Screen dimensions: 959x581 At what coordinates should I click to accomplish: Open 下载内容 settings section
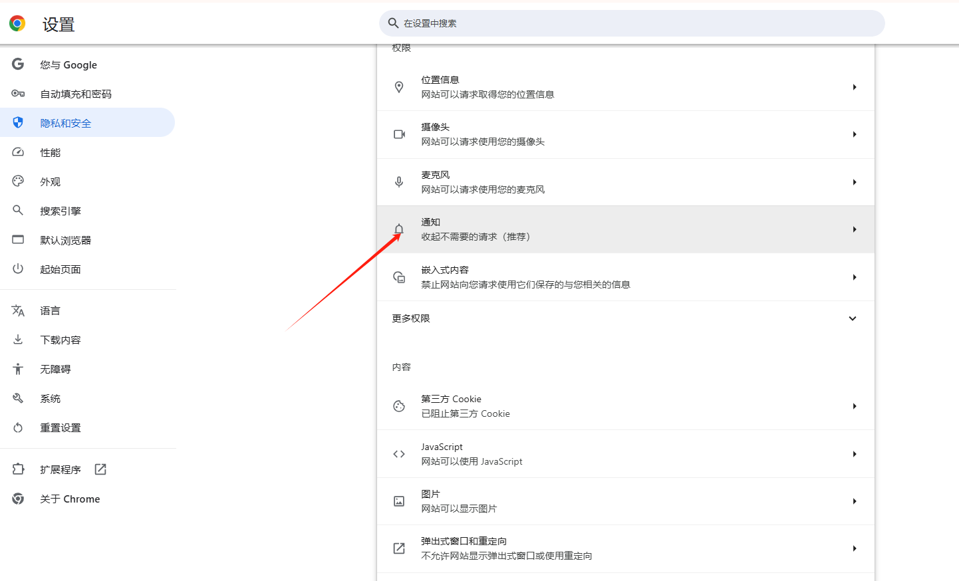(87, 340)
